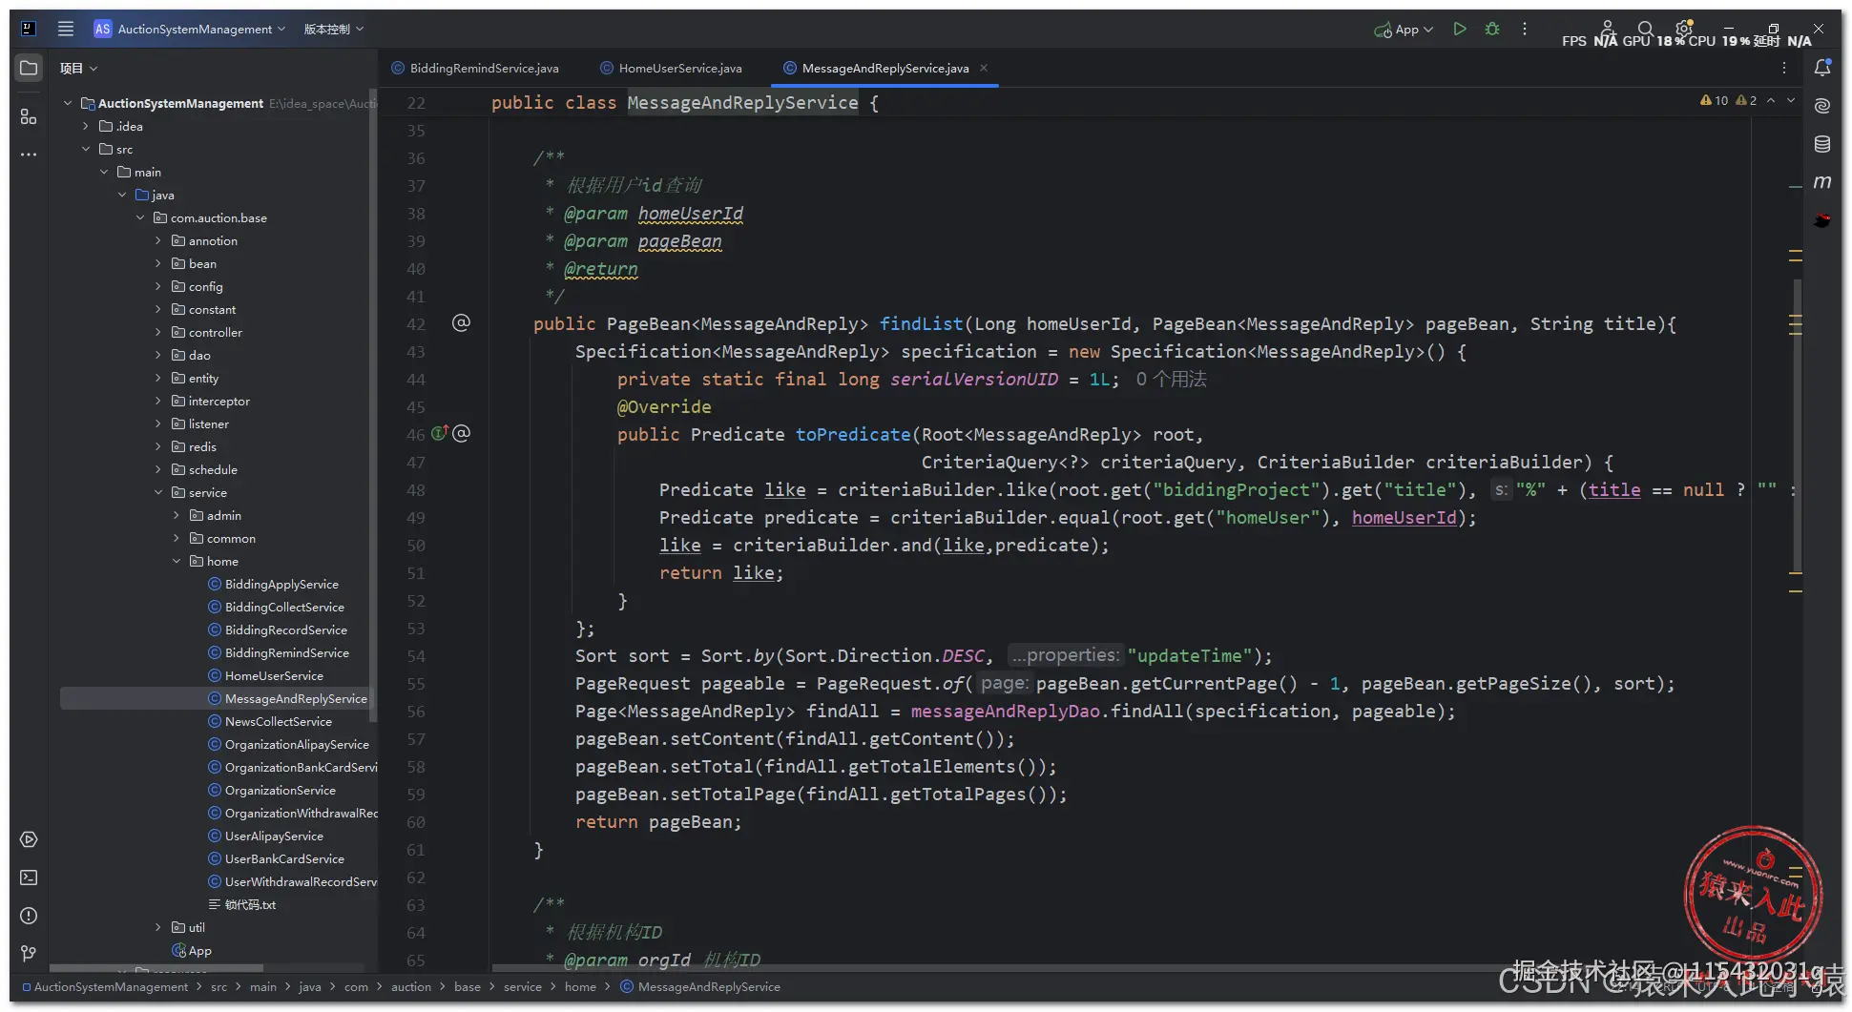This screenshot has width=1852, height=1012.
Task: Click AuctionSystemManagement in breadcrumb bar
Action: pyautogui.click(x=105, y=986)
